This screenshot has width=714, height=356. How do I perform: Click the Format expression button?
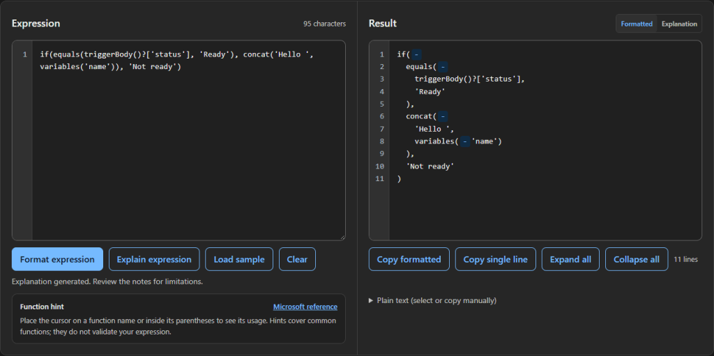click(57, 259)
